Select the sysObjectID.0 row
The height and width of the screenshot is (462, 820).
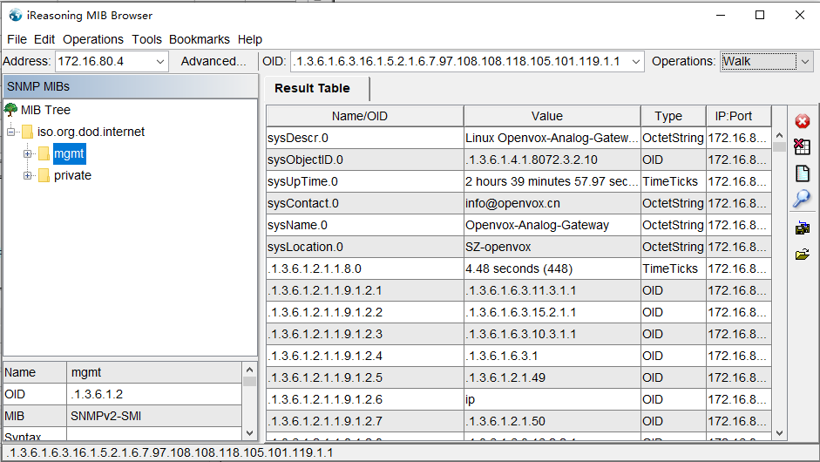tap(518, 160)
